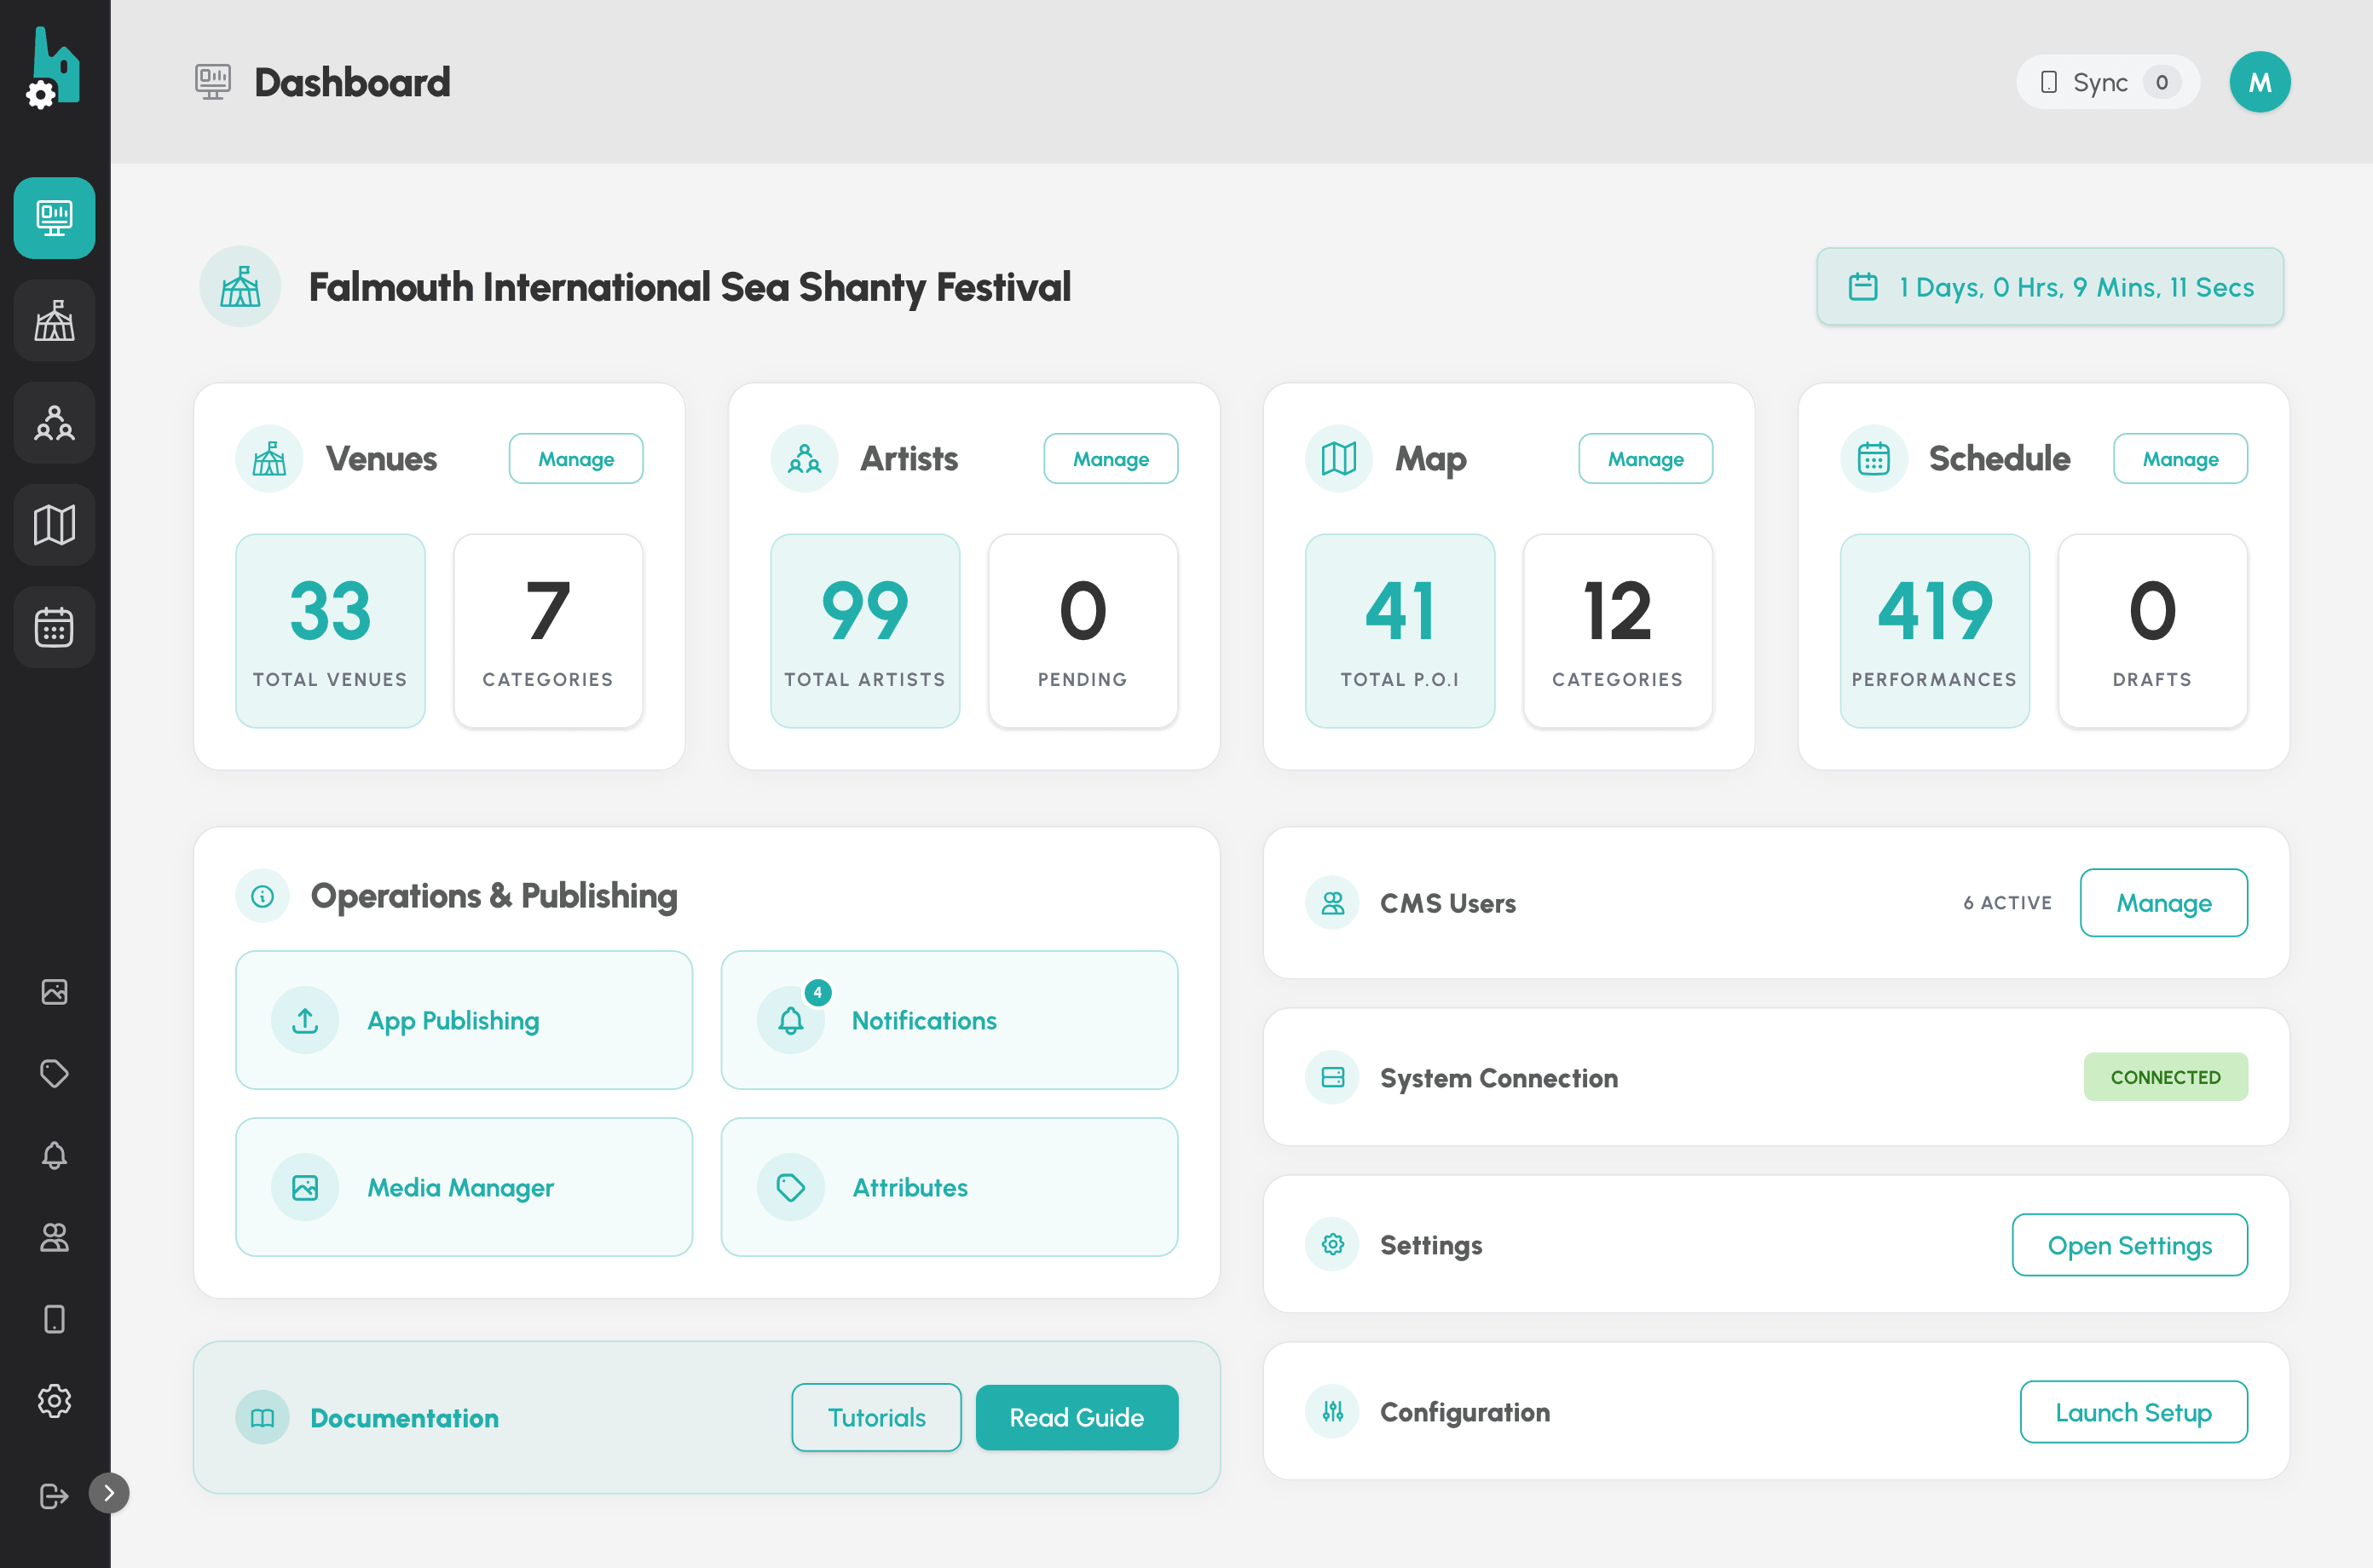Open Tutorials in Documentation

876,1418
